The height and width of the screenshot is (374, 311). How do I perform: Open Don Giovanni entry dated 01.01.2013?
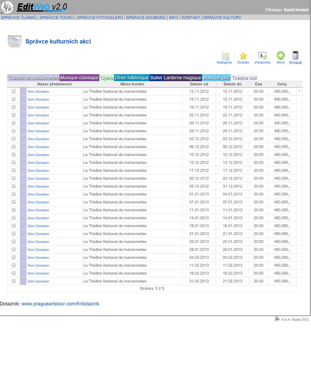click(x=38, y=194)
